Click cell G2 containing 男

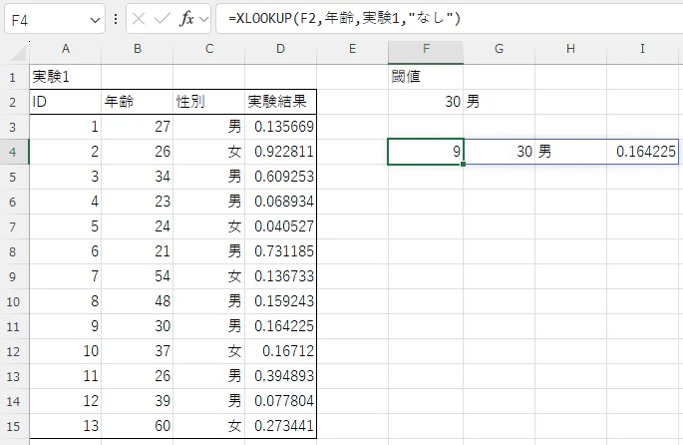[x=500, y=102]
